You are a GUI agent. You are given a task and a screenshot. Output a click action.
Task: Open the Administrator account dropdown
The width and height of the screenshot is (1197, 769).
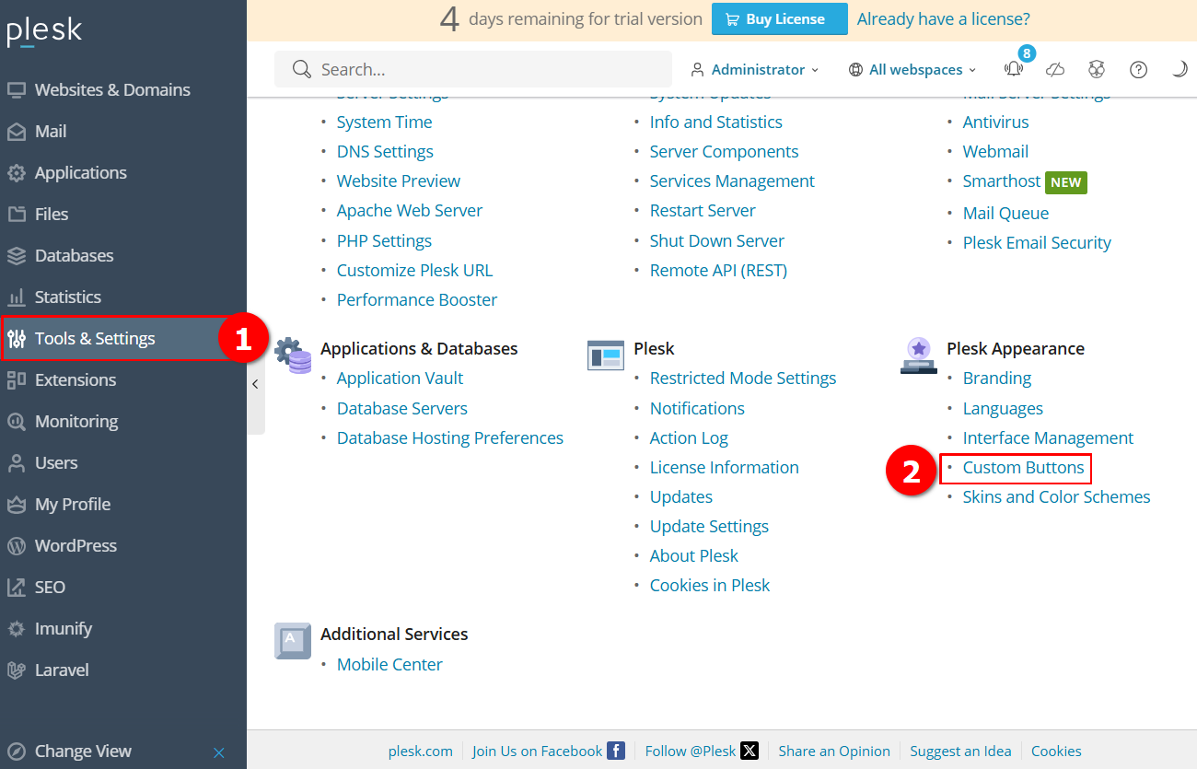(x=754, y=69)
